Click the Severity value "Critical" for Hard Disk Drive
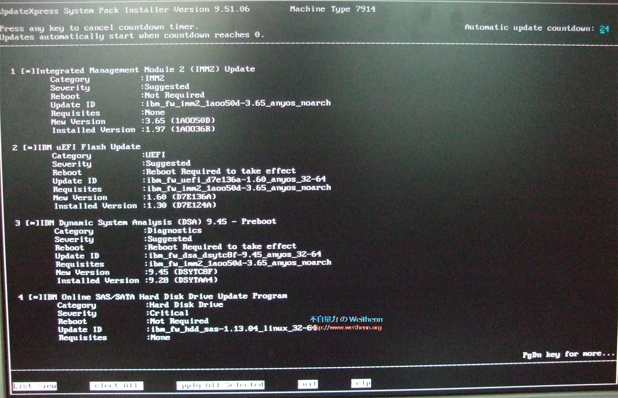618x398 pixels. [169, 313]
